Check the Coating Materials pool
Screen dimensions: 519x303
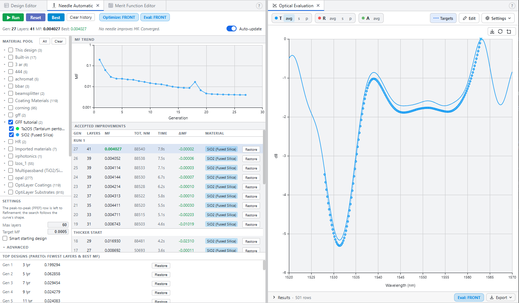tap(11, 101)
